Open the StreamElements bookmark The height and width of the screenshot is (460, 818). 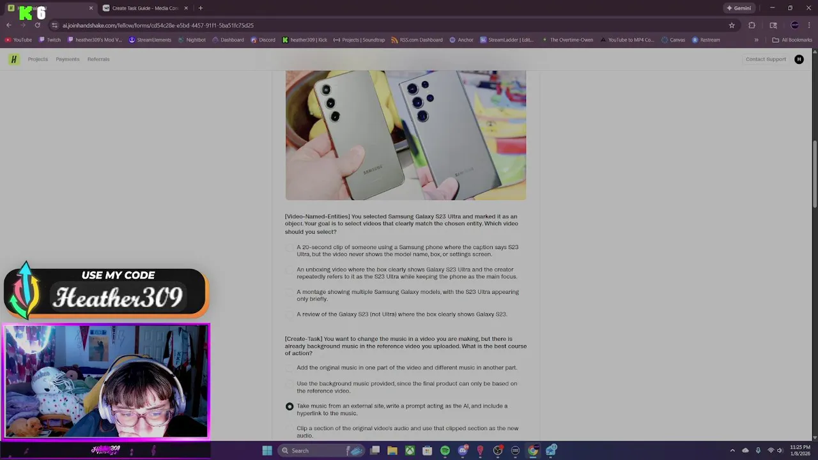tap(150, 40)
